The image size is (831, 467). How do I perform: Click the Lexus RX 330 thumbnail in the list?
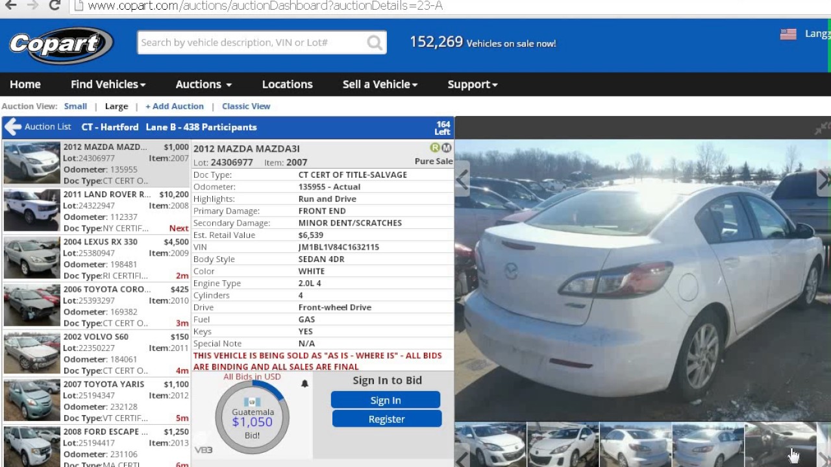(x=32, y=258)
